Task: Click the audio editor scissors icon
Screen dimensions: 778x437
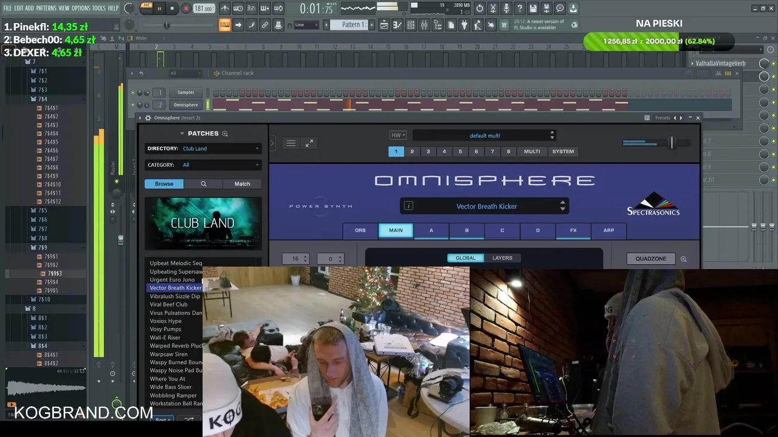Action: coord(493,8)
